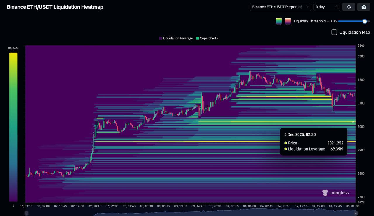Click the tooltip date "5 Dec 2025, 02:30"
The width and height of the screenshot is (374, 216).
[x=300, y=134]
